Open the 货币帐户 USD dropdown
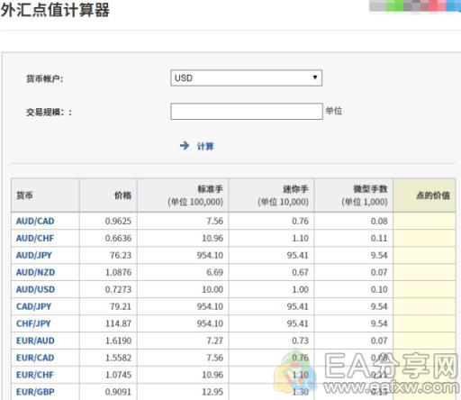Screen dimensions: 461x400 tap(246, 78)
